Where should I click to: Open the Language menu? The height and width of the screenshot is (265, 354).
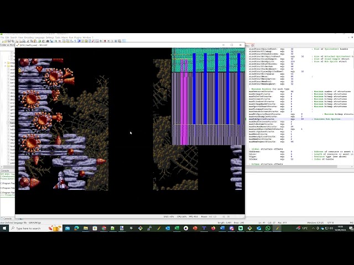click(39, 38)
